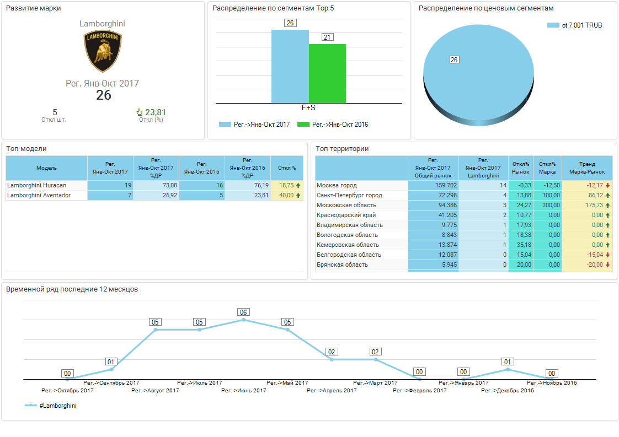Image resolution: width=619 pixels, height=437 pixels.
Task: Sort the models table by Модель column
Action: click(46, 168)
